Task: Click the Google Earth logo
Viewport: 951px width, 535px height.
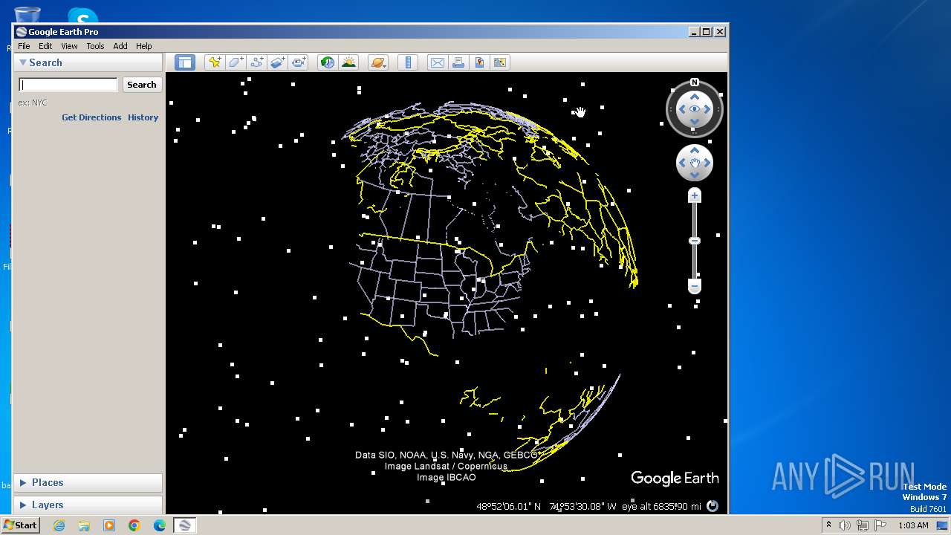Action: pos(675,479)
